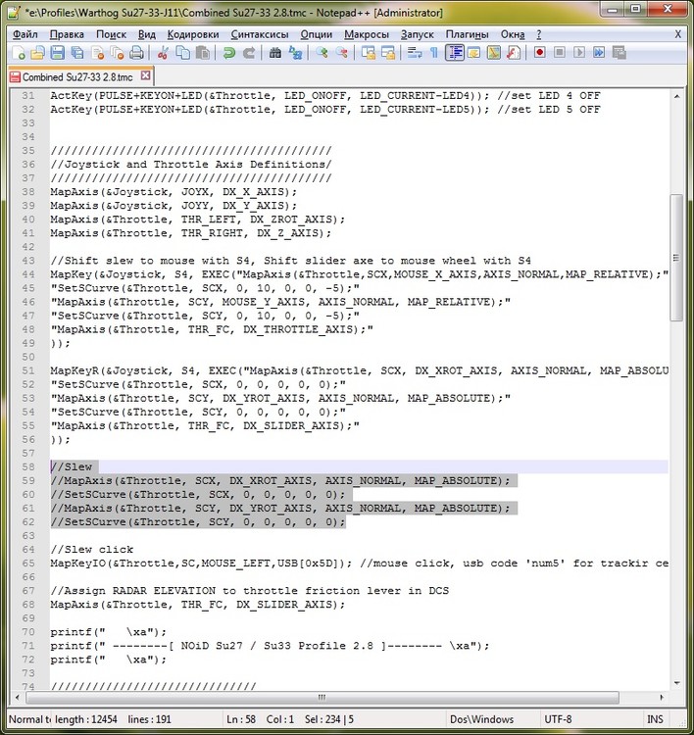Viewport: 694px width, 735px height.
Task: Click the INS insert mode indicator
Action: [x=655, y=719]
